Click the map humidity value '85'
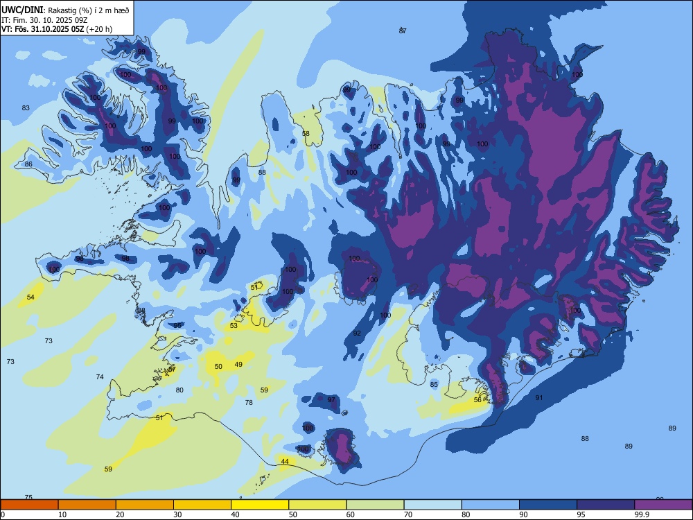Viewport: 693px width, 520px height. (x=434, y=385)
